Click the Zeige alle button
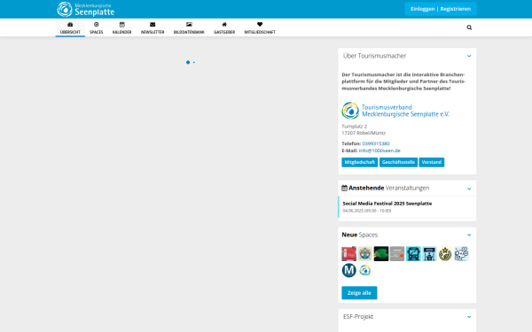Image resolution: width=532 pixels, height=332 pixels. (x=359, y=293)
